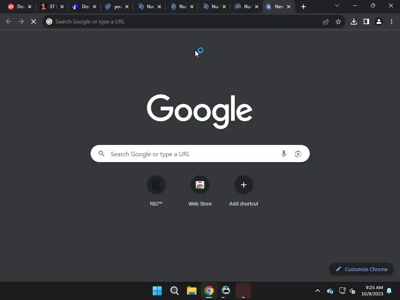The width and height of the screenshot is (400, 300).
Task: Click the Google icon in address bar
Action: coord(49,22)
